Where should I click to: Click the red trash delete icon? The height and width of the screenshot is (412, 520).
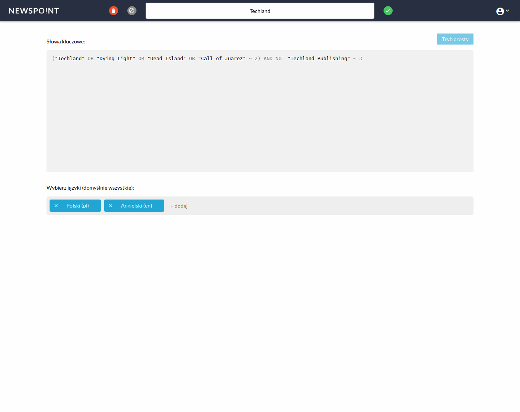[x=114, y=11]
